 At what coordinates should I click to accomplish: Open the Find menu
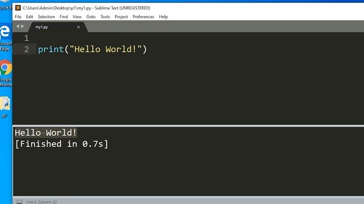pyautogui.click(x=64, y=16)
